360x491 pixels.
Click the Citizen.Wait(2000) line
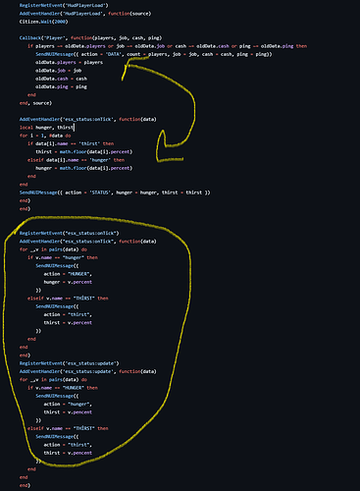(x=43, y=22)
